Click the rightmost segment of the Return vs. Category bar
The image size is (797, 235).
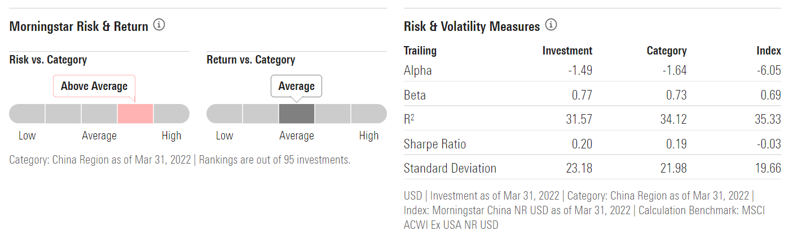pos(369,114)
